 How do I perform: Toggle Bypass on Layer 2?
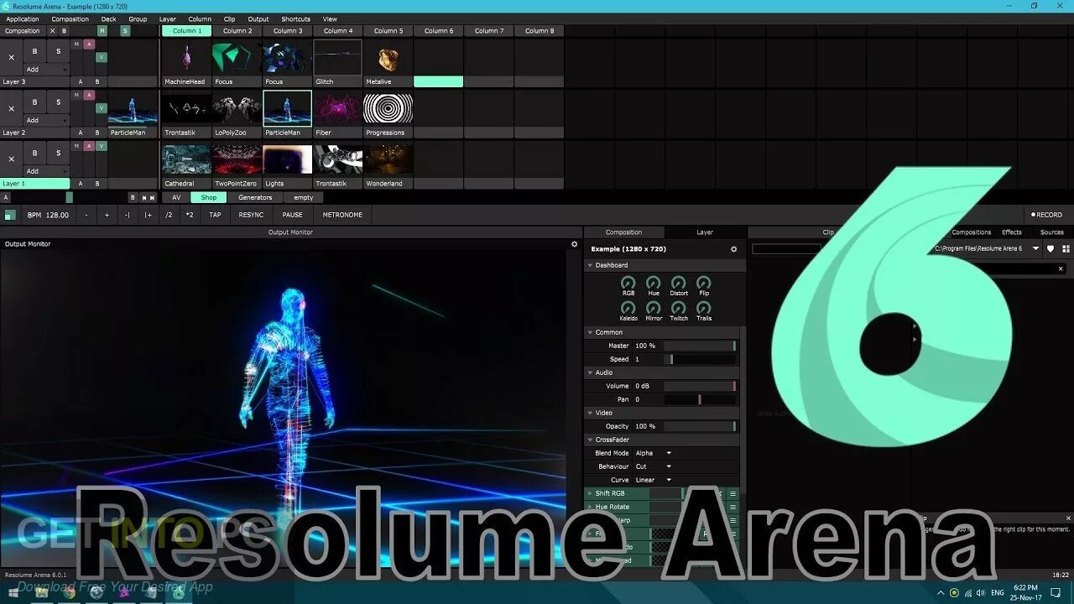click(x=34, y=102)
